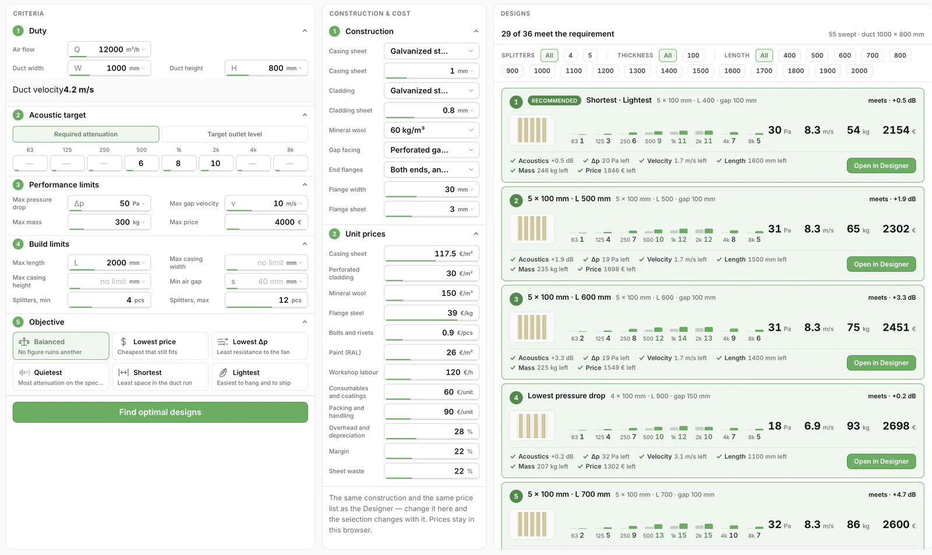The image size is (932, 555).
Task: Collapse the Construction section chevron
Action: [x=476, y=31]
